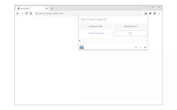This screenshot has width=177, height=110.
Task: Close the about:blank tab
Action: 47,9
